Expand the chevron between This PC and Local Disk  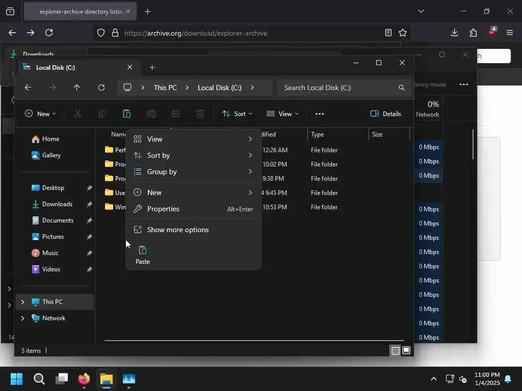click(x=187, y=88)
